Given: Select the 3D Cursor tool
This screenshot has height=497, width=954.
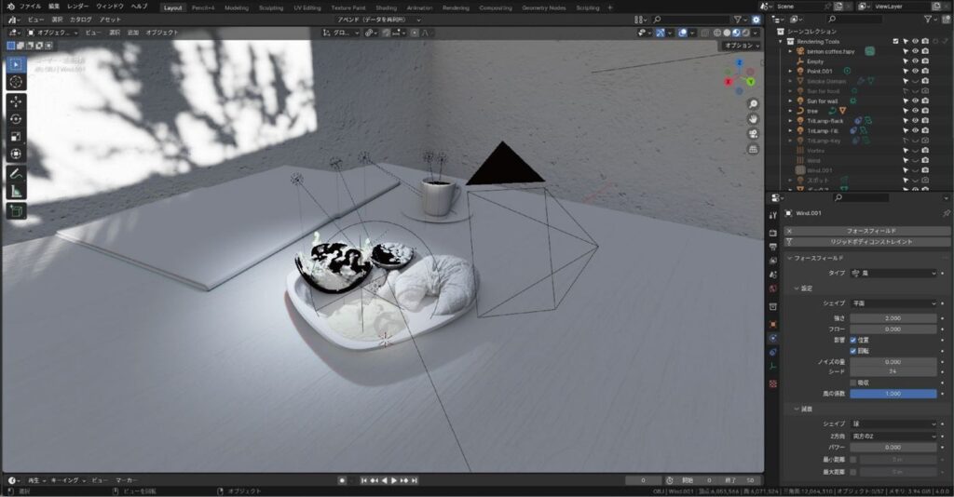Looking at the screenshot, I should [16, 81].
